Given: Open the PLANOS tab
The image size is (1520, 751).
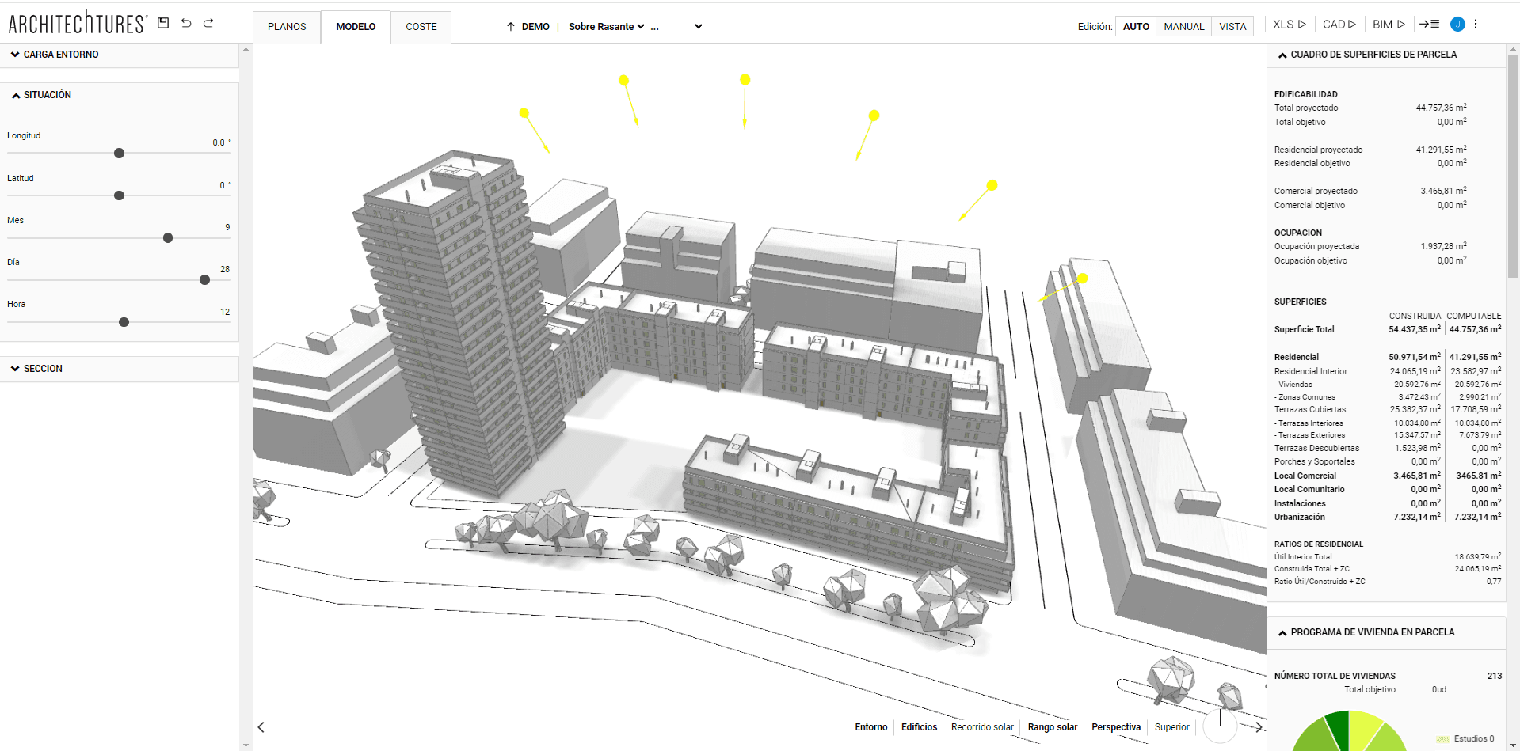Looking at the screenshot, I should tap(286, 26).
